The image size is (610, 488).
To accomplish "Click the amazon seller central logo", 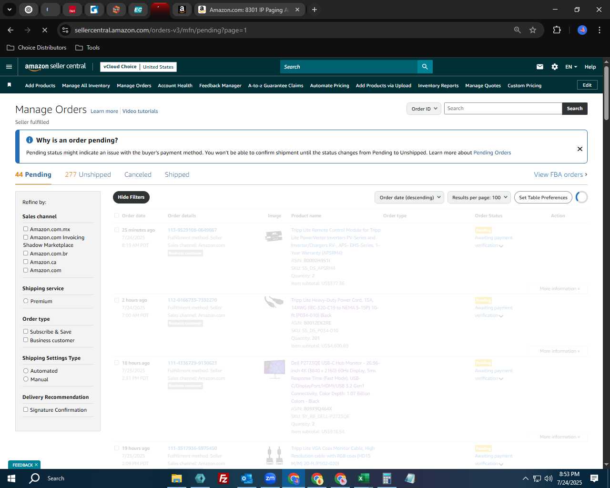I will (55, 67).
